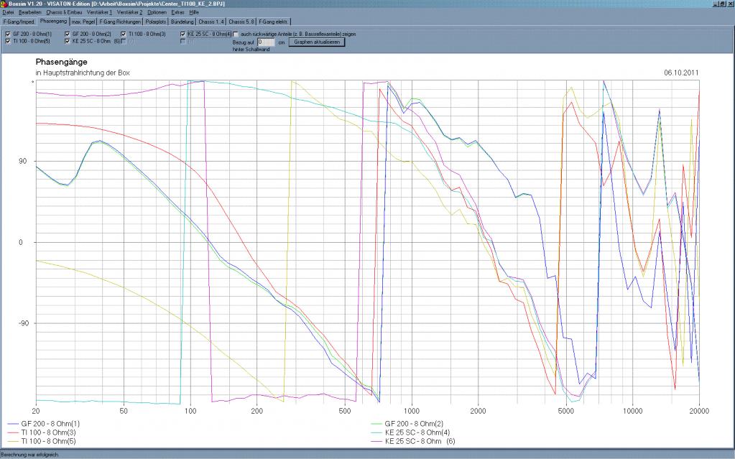
Task: Go to the Bündelung tab
Action: click(182, 22)
